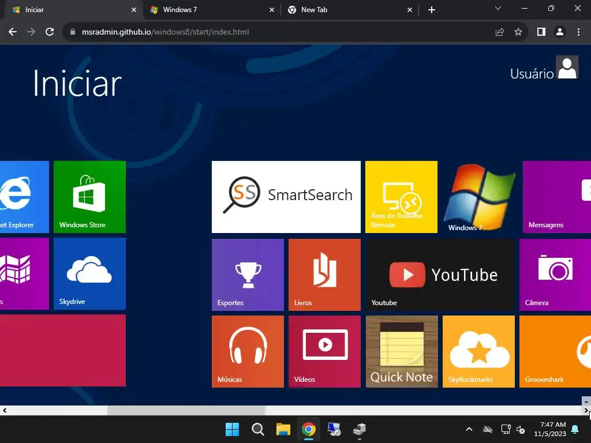Image resolution: width=591 pixels, height=443 pixels.
Task: Close the Windows 7 browser tab
Action: (272, 10)
